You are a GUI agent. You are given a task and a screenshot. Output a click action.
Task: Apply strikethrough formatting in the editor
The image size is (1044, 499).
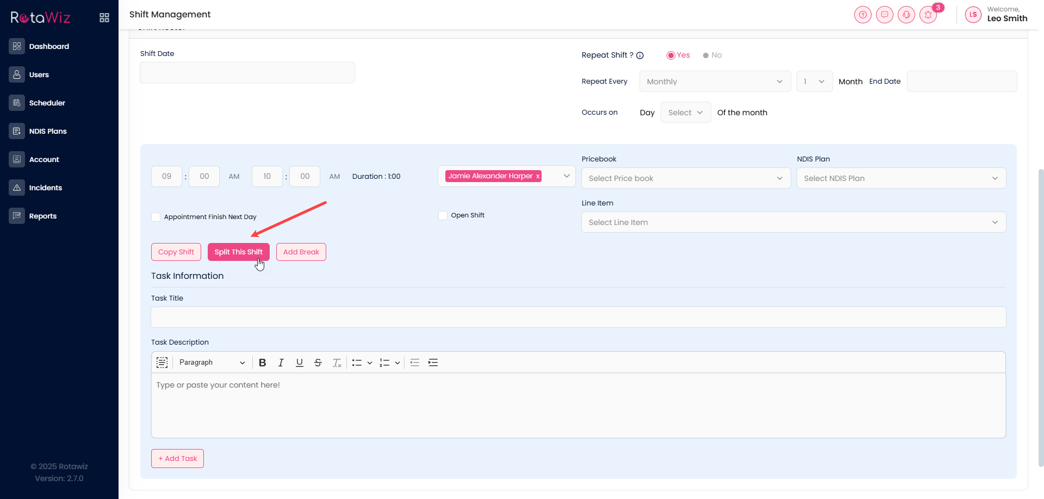(318, 363)
